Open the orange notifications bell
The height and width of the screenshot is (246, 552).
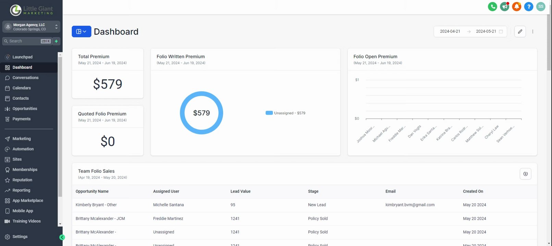point(516,6)
